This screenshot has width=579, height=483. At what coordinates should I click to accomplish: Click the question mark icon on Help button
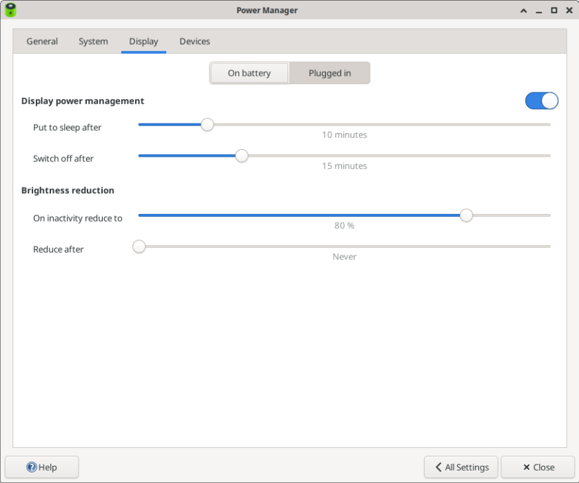32,467
